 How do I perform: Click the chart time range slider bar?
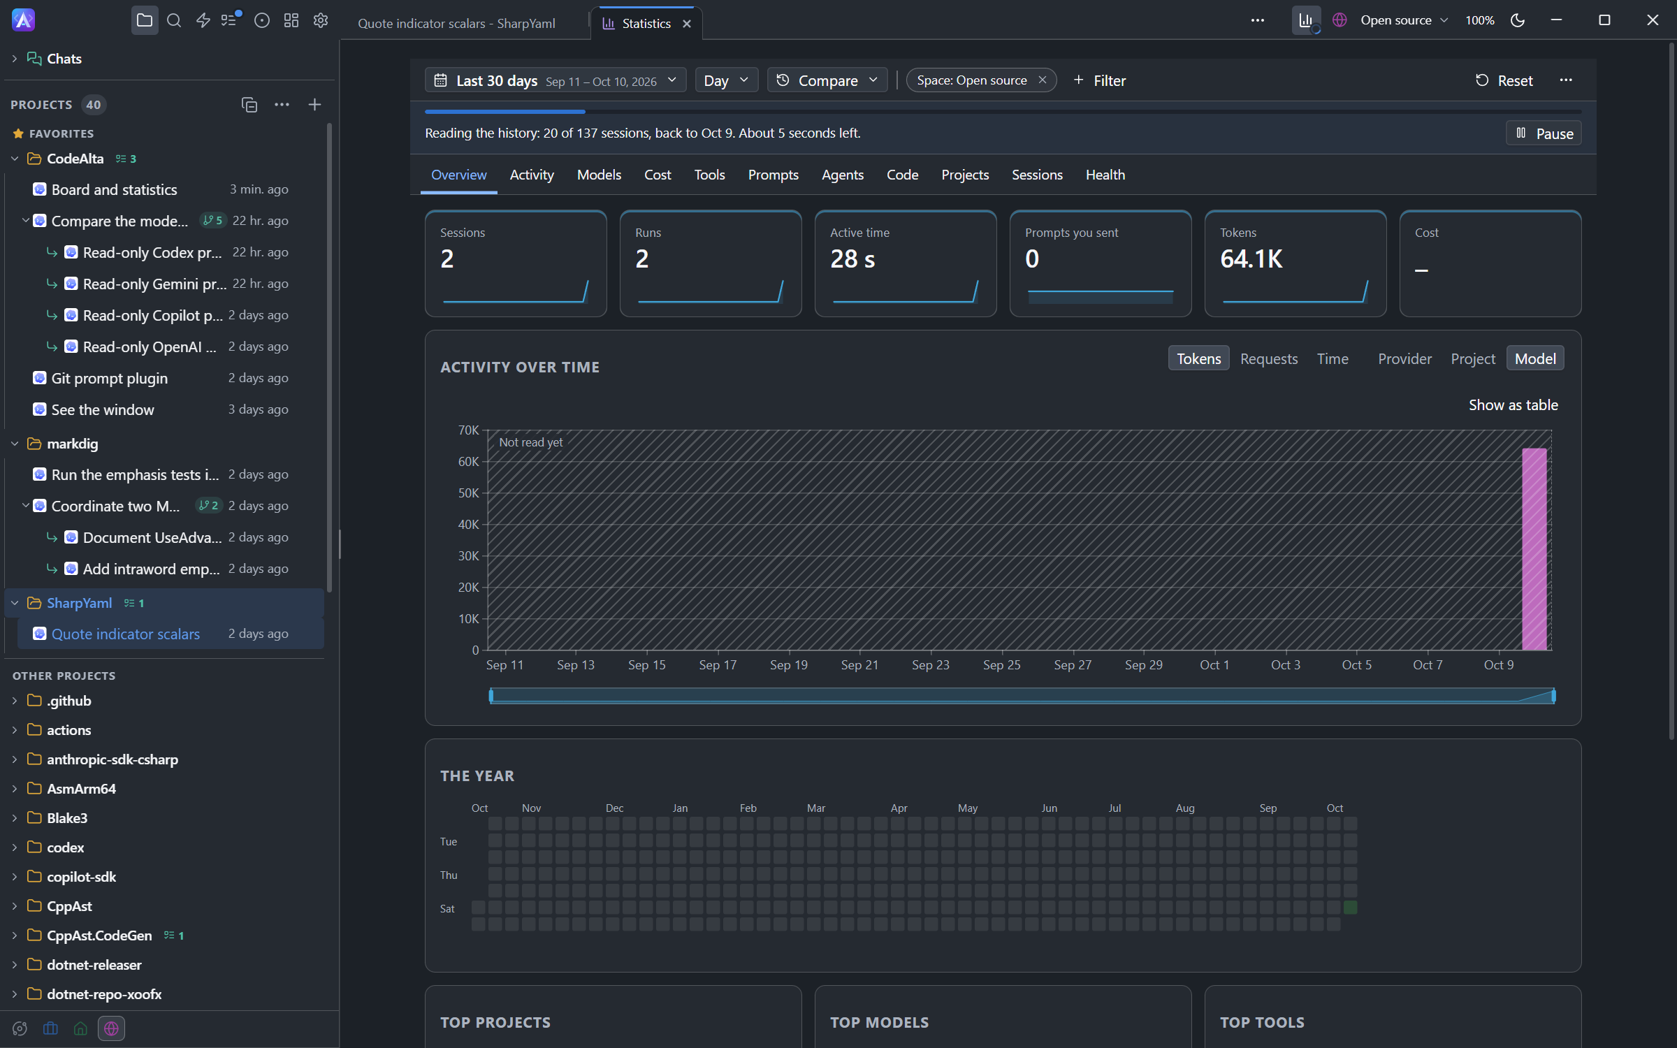point(1022,696)
